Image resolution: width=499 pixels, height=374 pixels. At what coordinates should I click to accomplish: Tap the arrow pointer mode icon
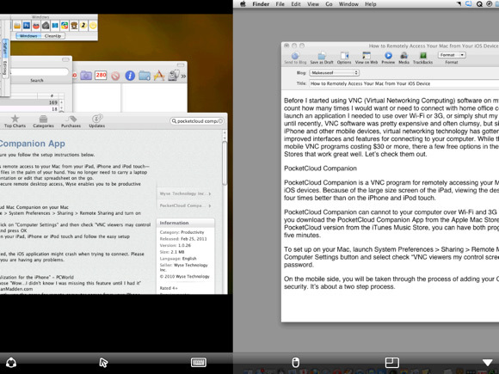coord(103,362)
